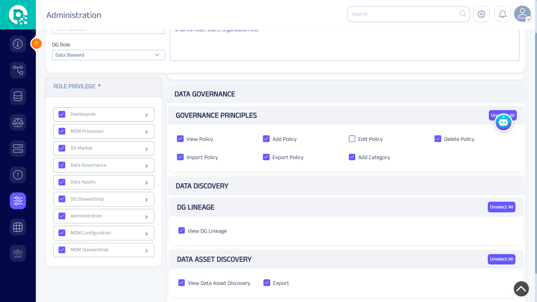
Task: Open the settings gear icon in header
Action: coord(481,14)
